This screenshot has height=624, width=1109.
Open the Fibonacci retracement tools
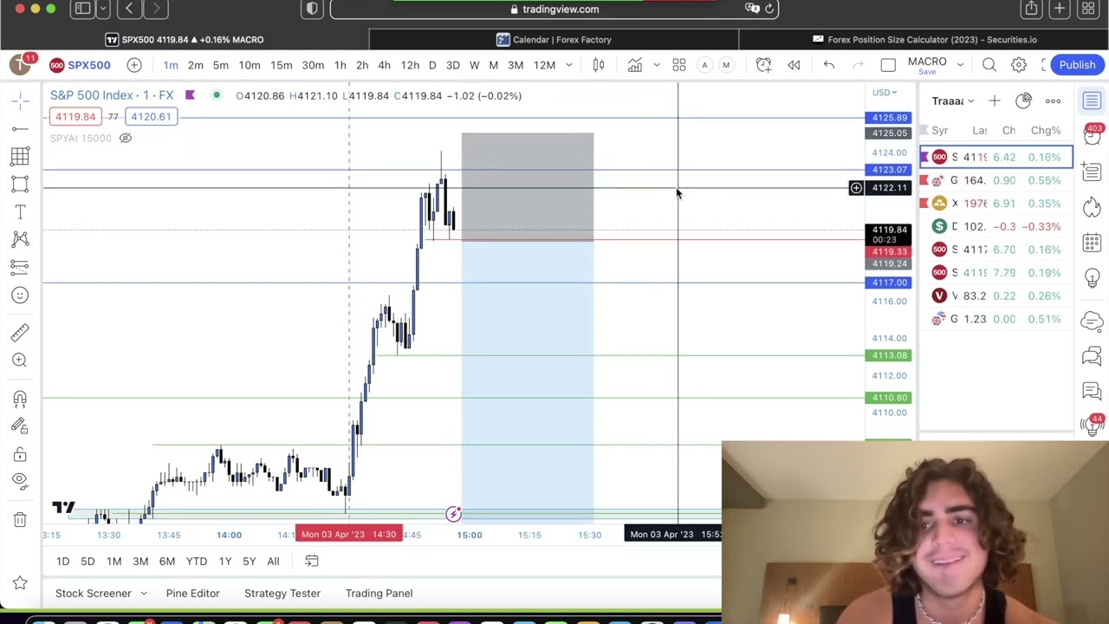20,157
